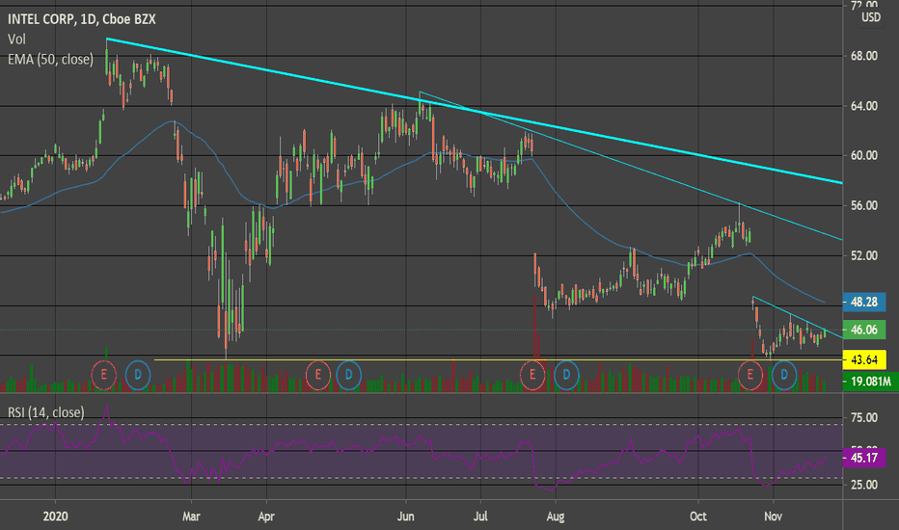Select the EMA (50, close) legend
The width and height of the screenshot is (899, 530).
tap(50, 59)
